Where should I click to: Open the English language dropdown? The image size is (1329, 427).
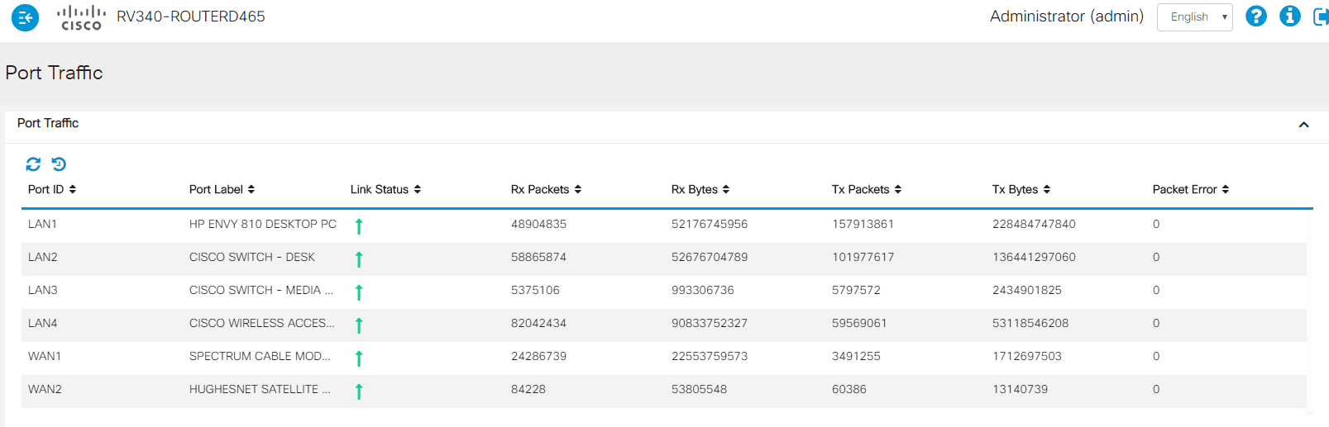tap(1194, 17)
